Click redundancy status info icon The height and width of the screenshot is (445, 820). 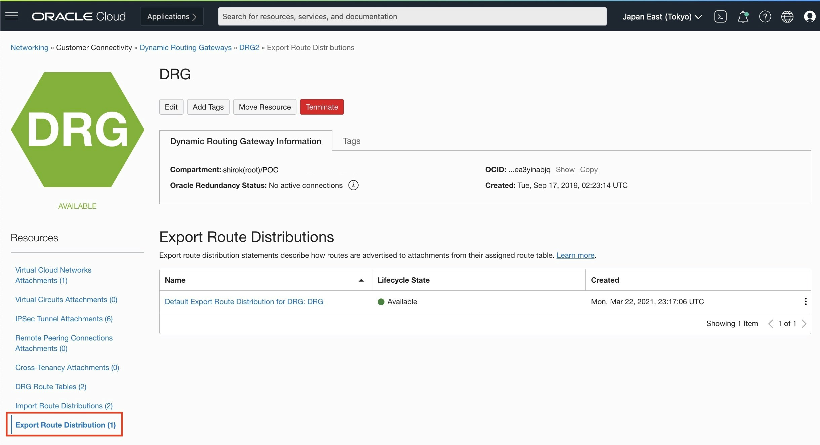(353, 185)
